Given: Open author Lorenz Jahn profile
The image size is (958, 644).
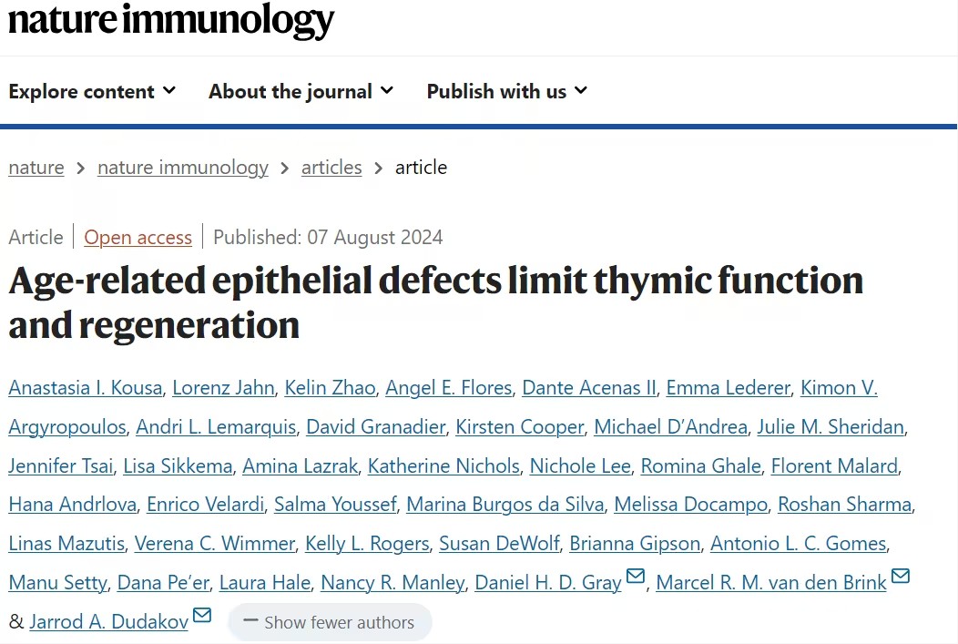Looking at the screenshot, I should click(223, 387).
